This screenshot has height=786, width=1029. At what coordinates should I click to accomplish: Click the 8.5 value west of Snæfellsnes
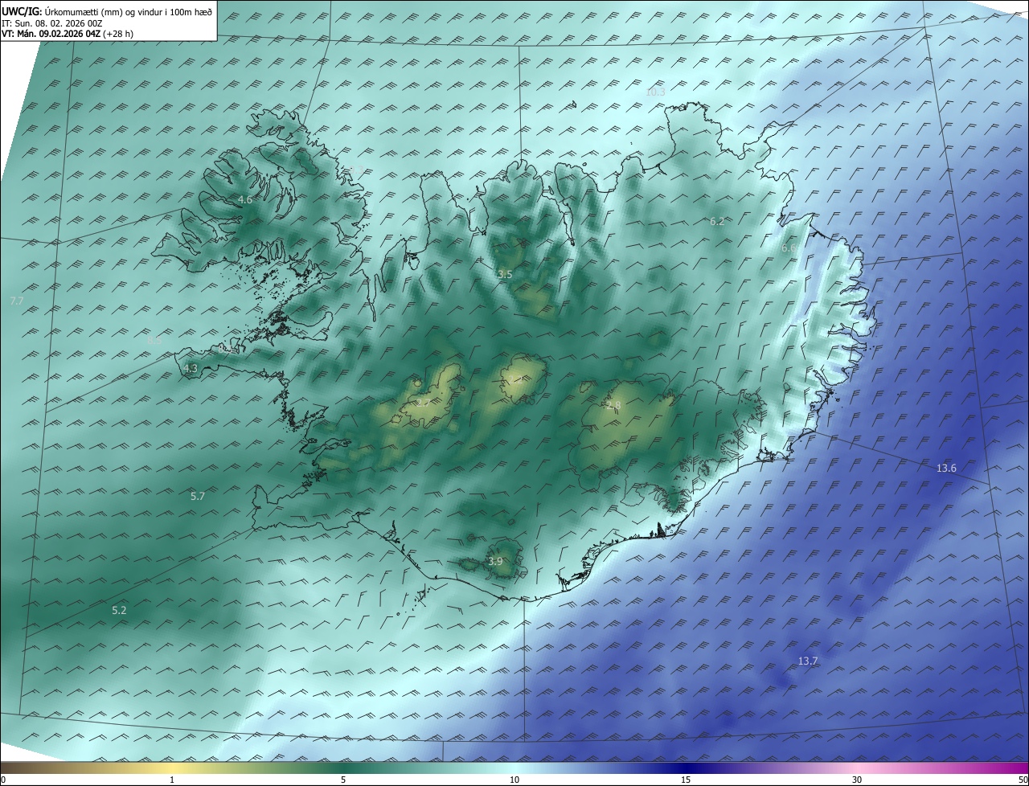154,341
